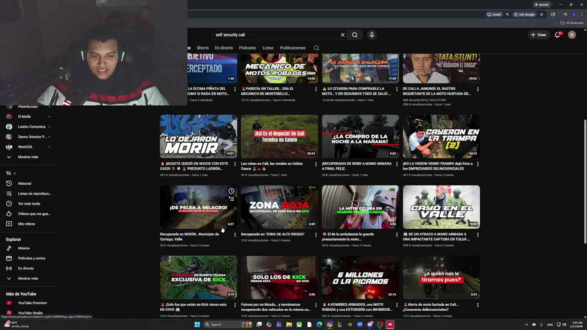Open the YouTube account avatar menu
The height and width of the screenshot is (330, 587).
[572, 35]
